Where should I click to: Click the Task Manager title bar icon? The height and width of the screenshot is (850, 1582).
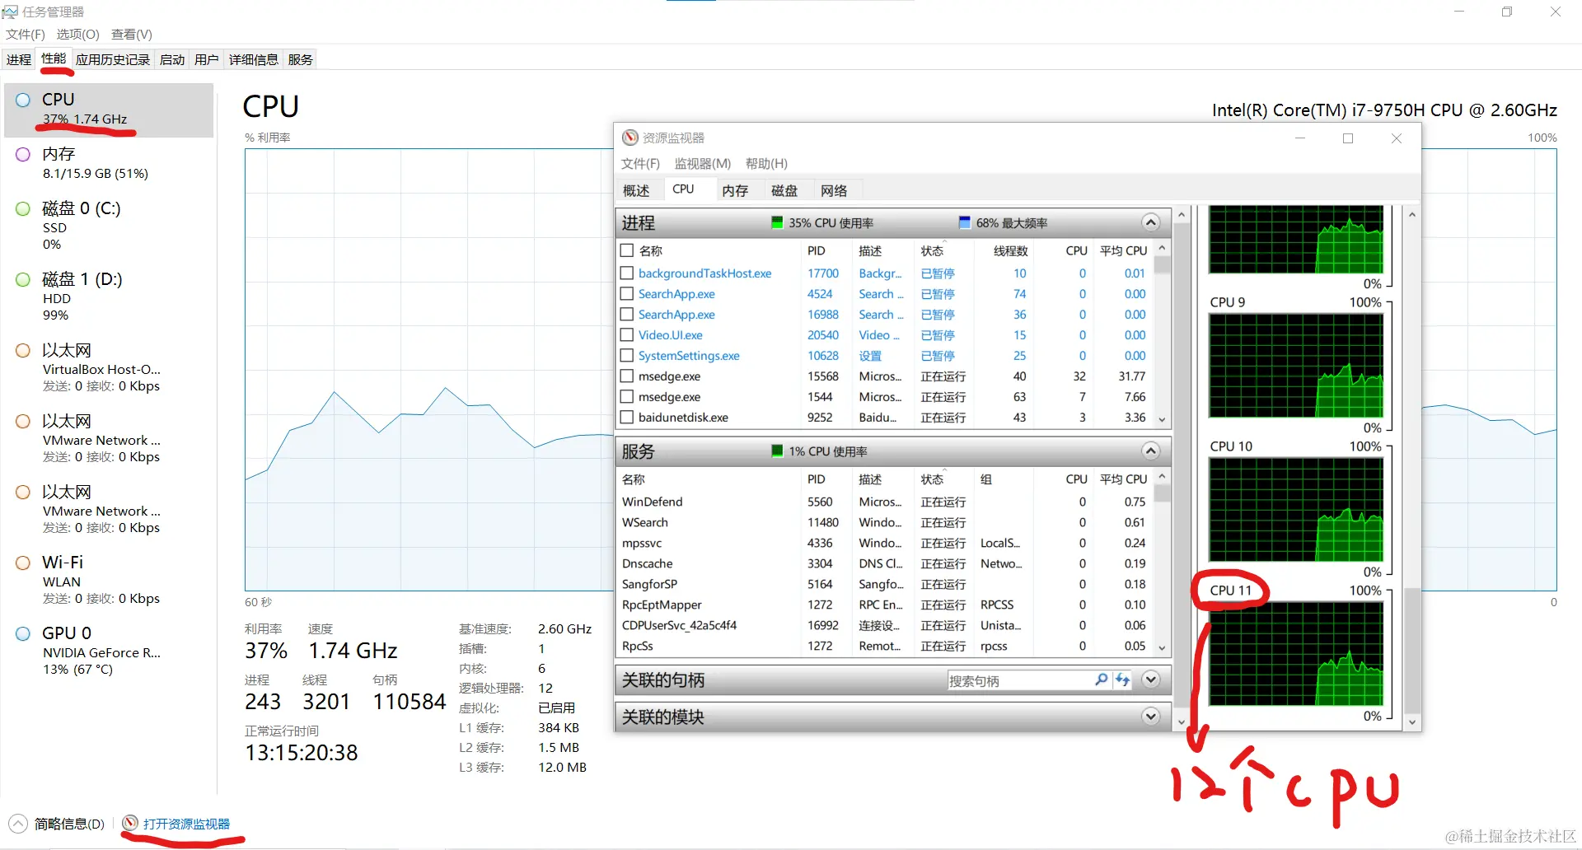(10, 12)
